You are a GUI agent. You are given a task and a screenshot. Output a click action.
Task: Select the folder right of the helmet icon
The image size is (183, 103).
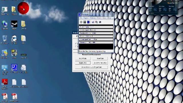(23, 39)
